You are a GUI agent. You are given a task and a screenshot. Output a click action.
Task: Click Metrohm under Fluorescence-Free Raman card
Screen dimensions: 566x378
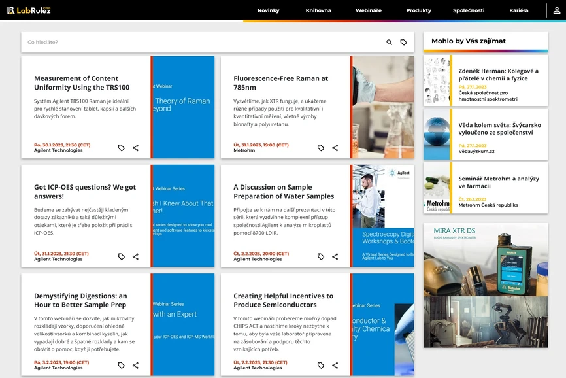tap(244, 150)
